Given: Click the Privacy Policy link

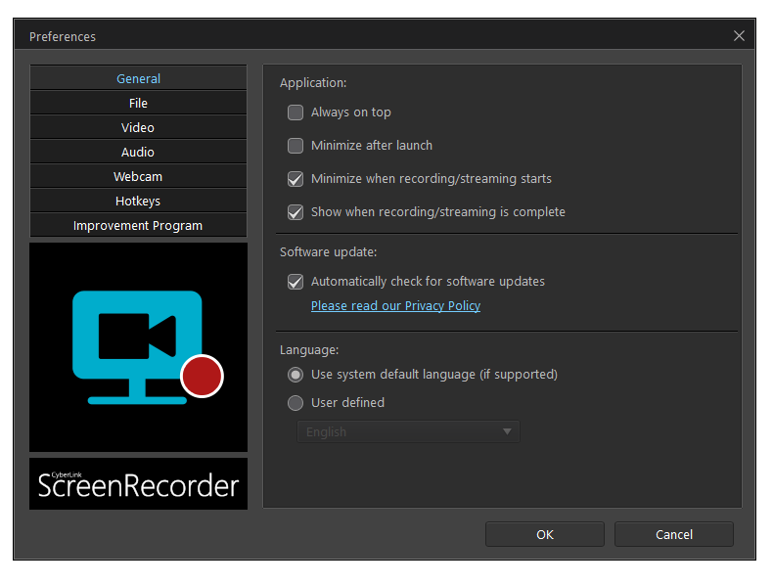Looking at the screenshot, I should pyautogui.click(x=395, y=306).
